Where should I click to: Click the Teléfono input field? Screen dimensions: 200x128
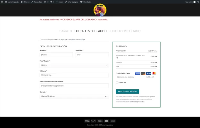74,75
